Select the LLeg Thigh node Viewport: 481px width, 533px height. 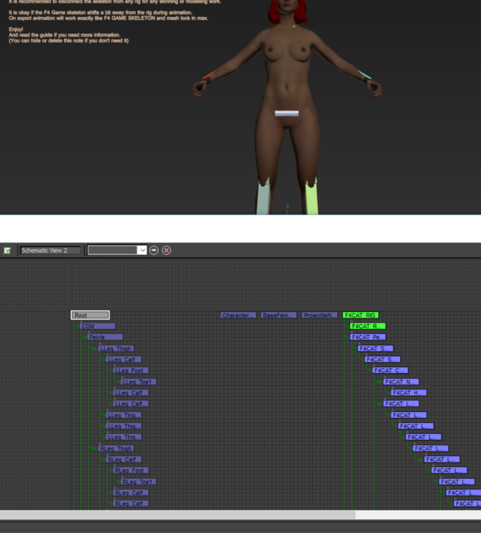click(x=116, y=349)
